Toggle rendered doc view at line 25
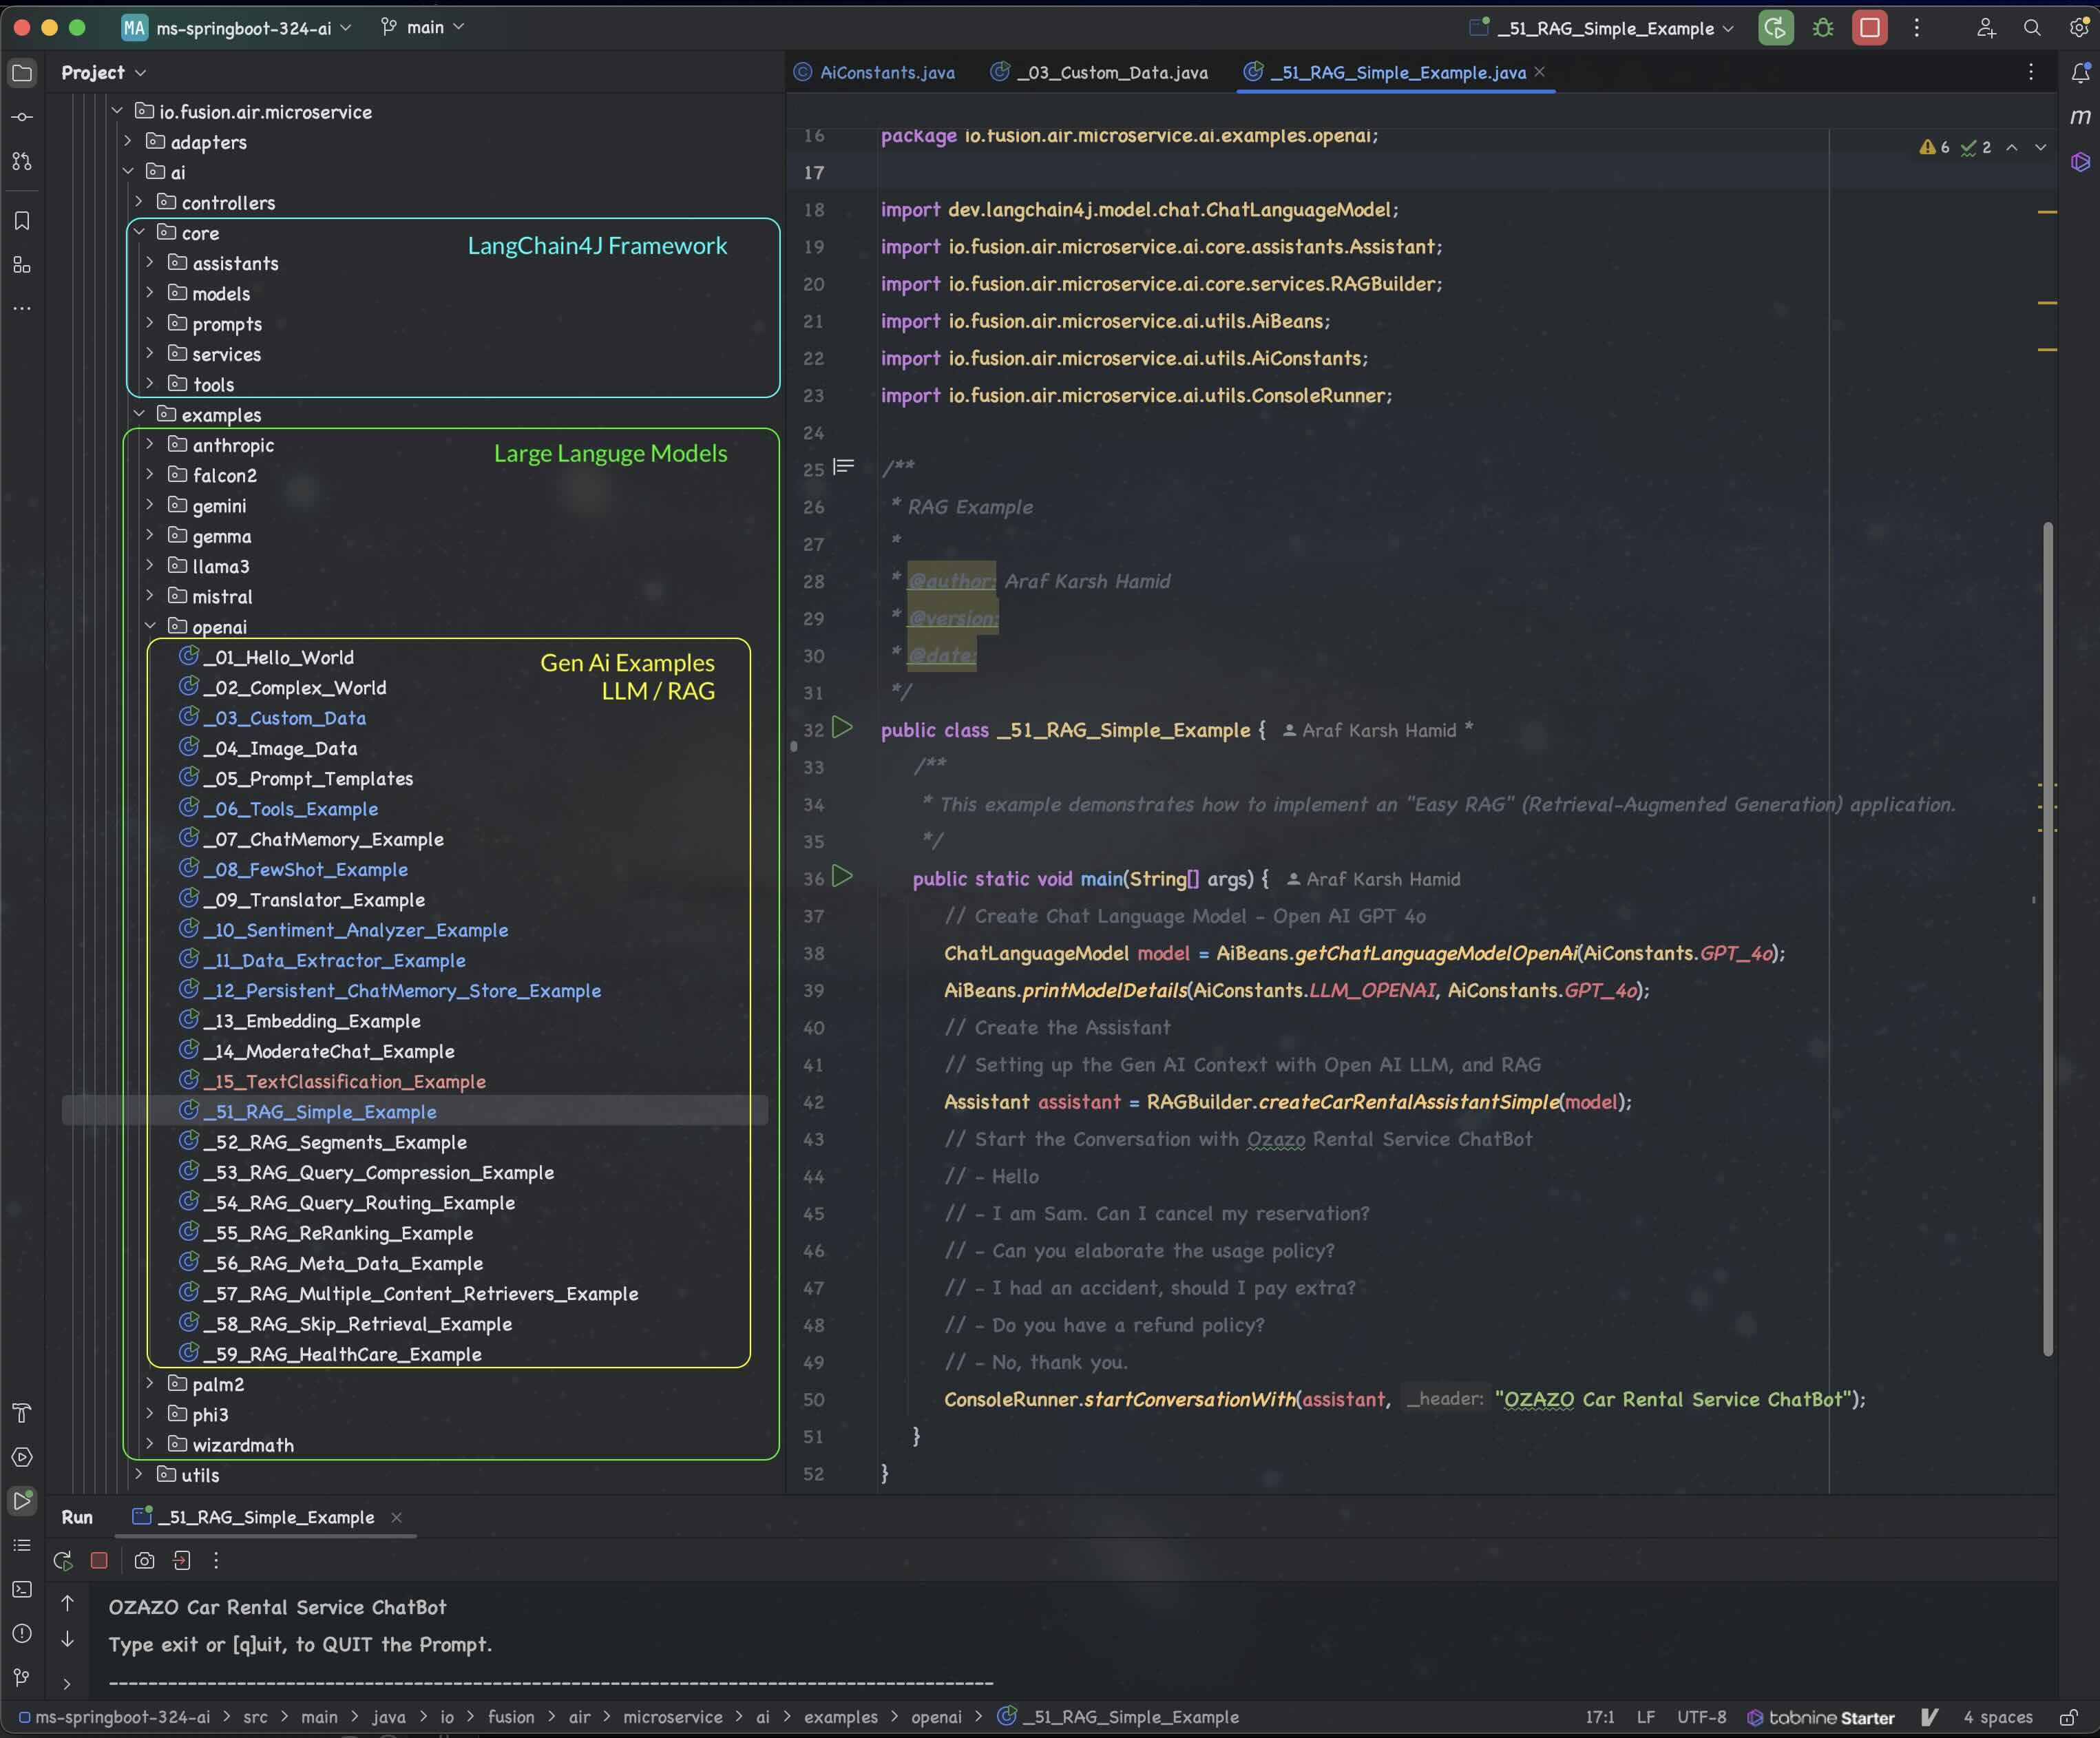 tap(844, 467)
